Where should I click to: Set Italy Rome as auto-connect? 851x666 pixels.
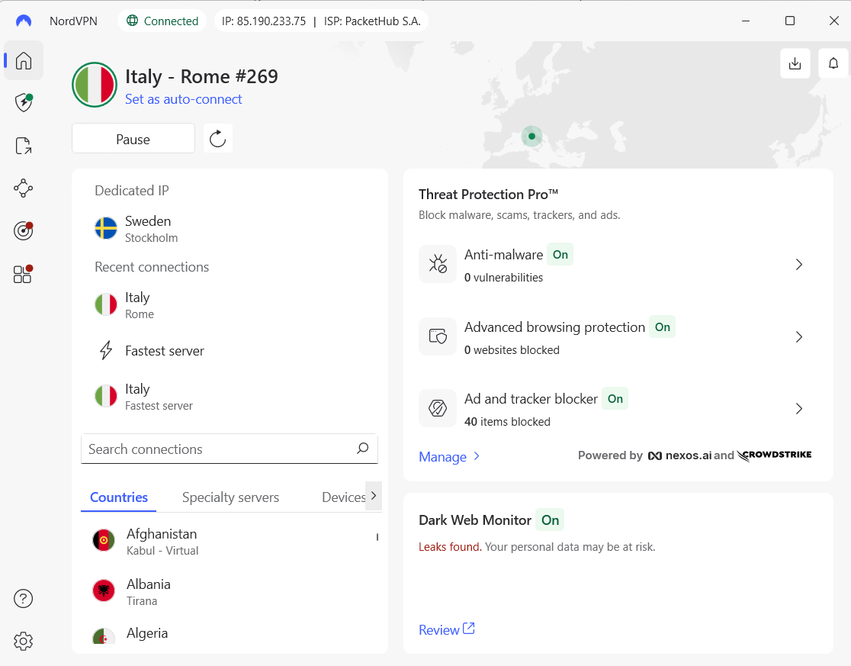pos(183,99)
